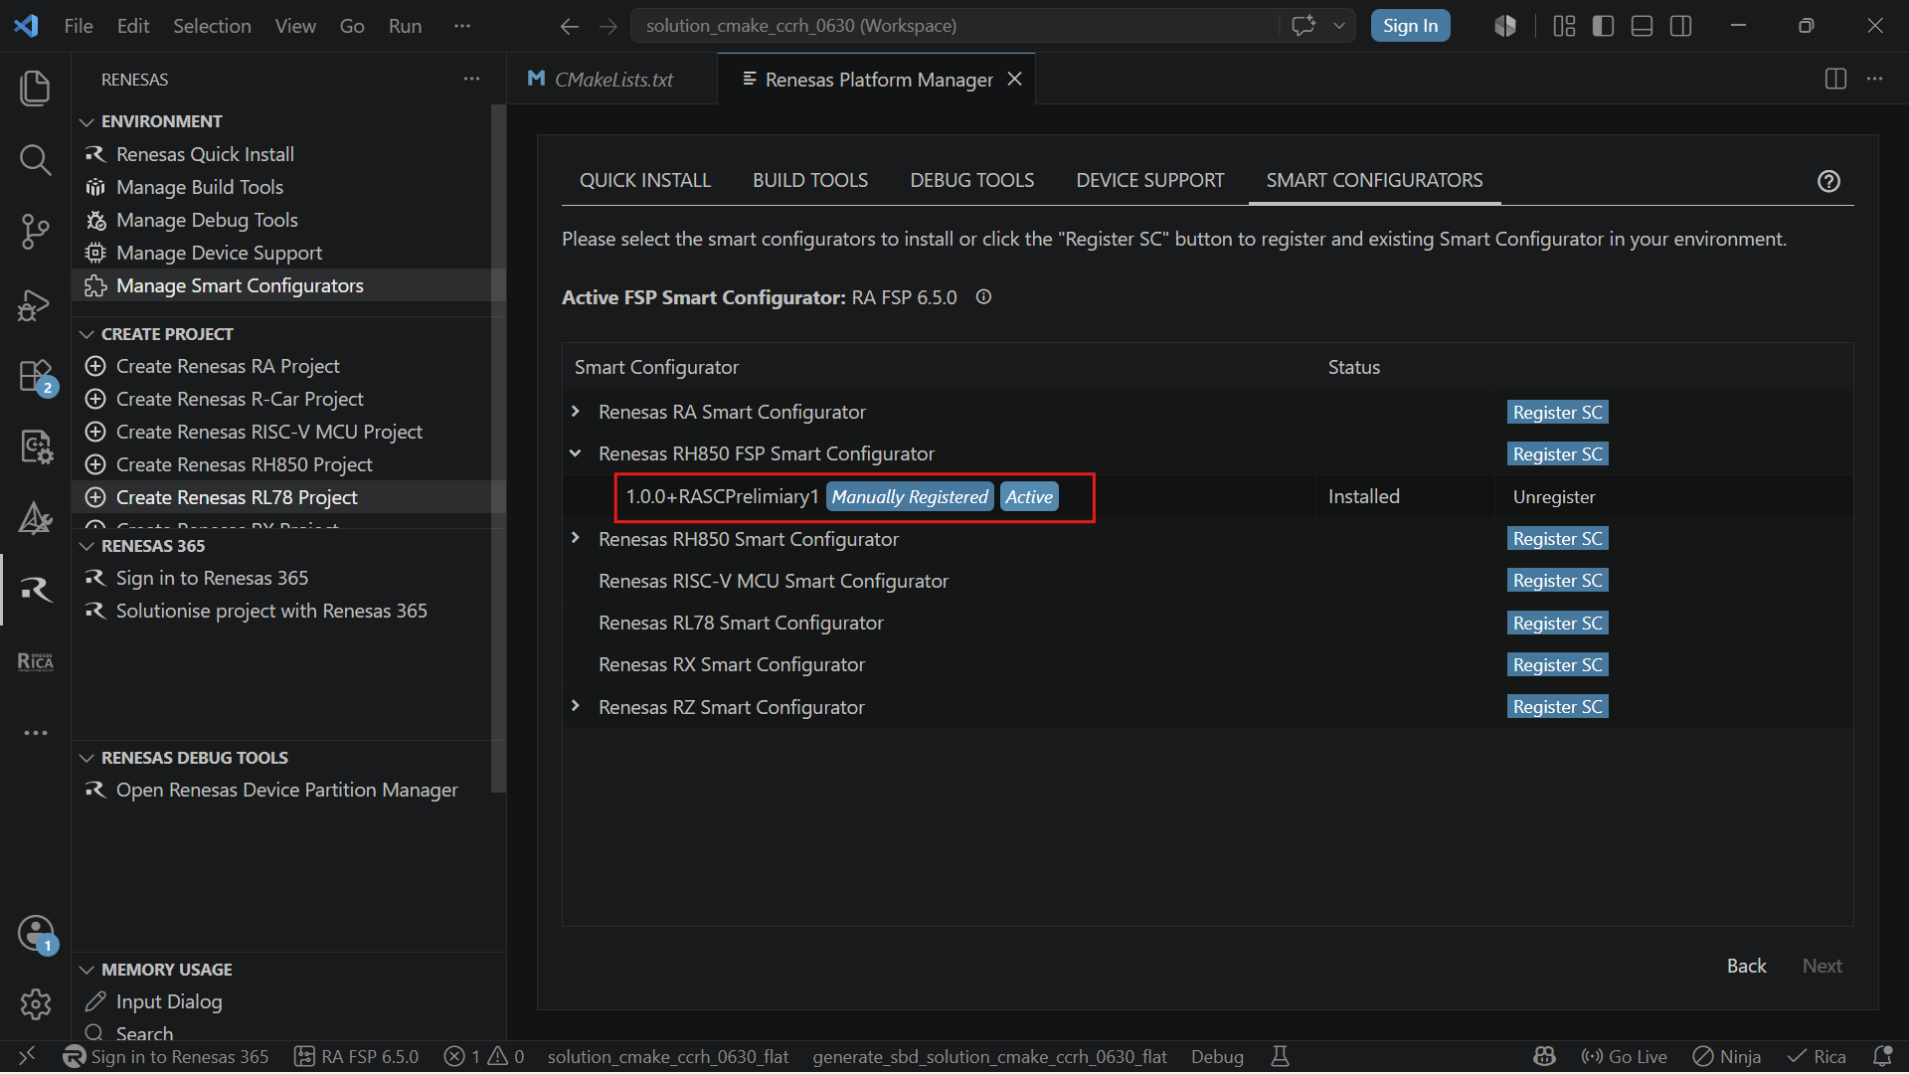Click the help question mark icon
Image resolution: width=1909 pixels, height=1074 pixels.
coord(1828,181)
